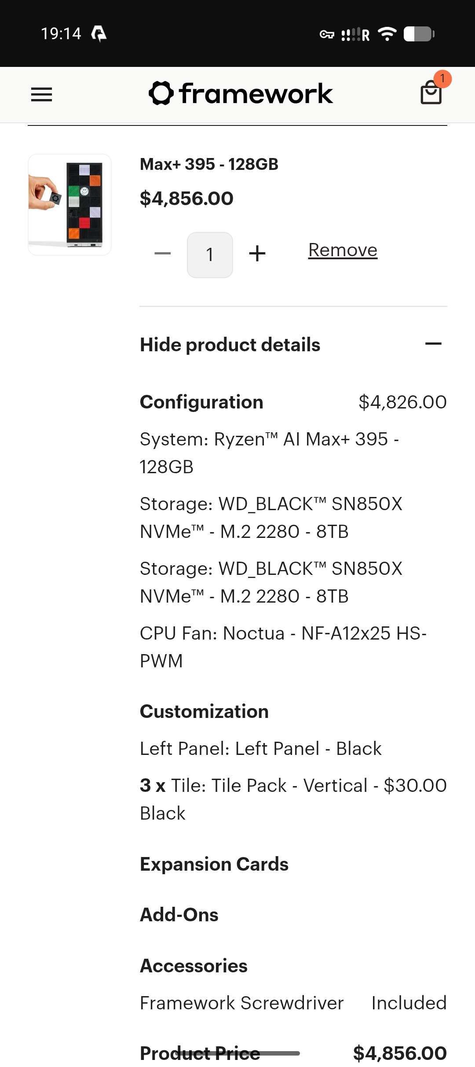Image resolution: width=475 pixels, height=1067 pixels.
Task: Decrease quantity with the minus button
Action: coord(162,254)
